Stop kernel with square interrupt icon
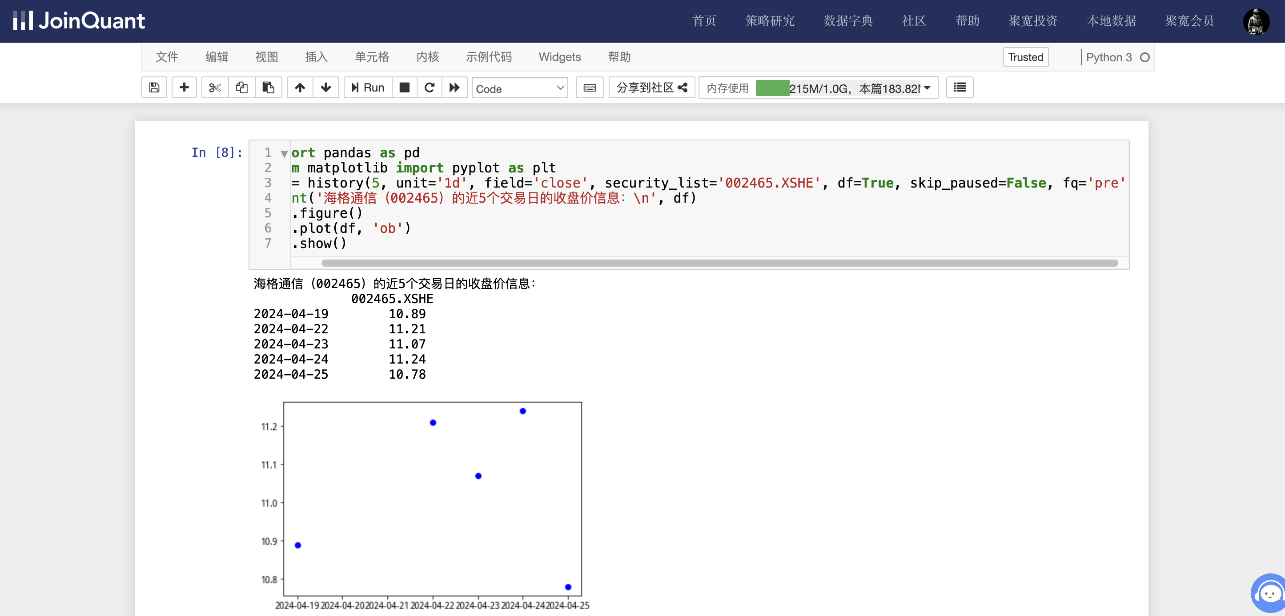This screenshot has width=1285, height=616. (405, 88)
